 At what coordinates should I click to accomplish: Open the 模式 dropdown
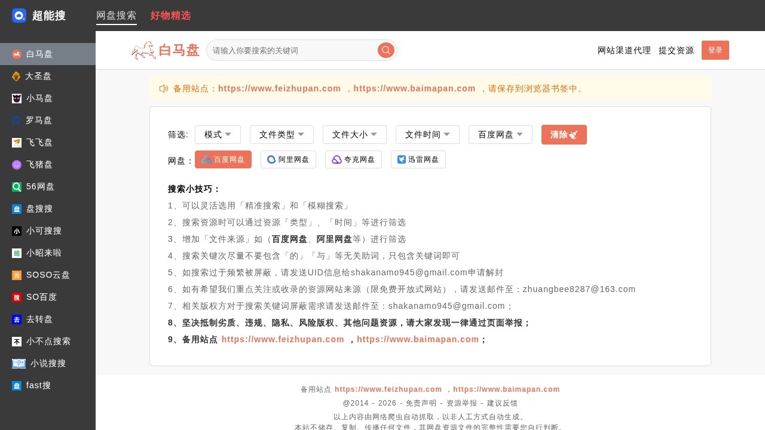[218, 134]
